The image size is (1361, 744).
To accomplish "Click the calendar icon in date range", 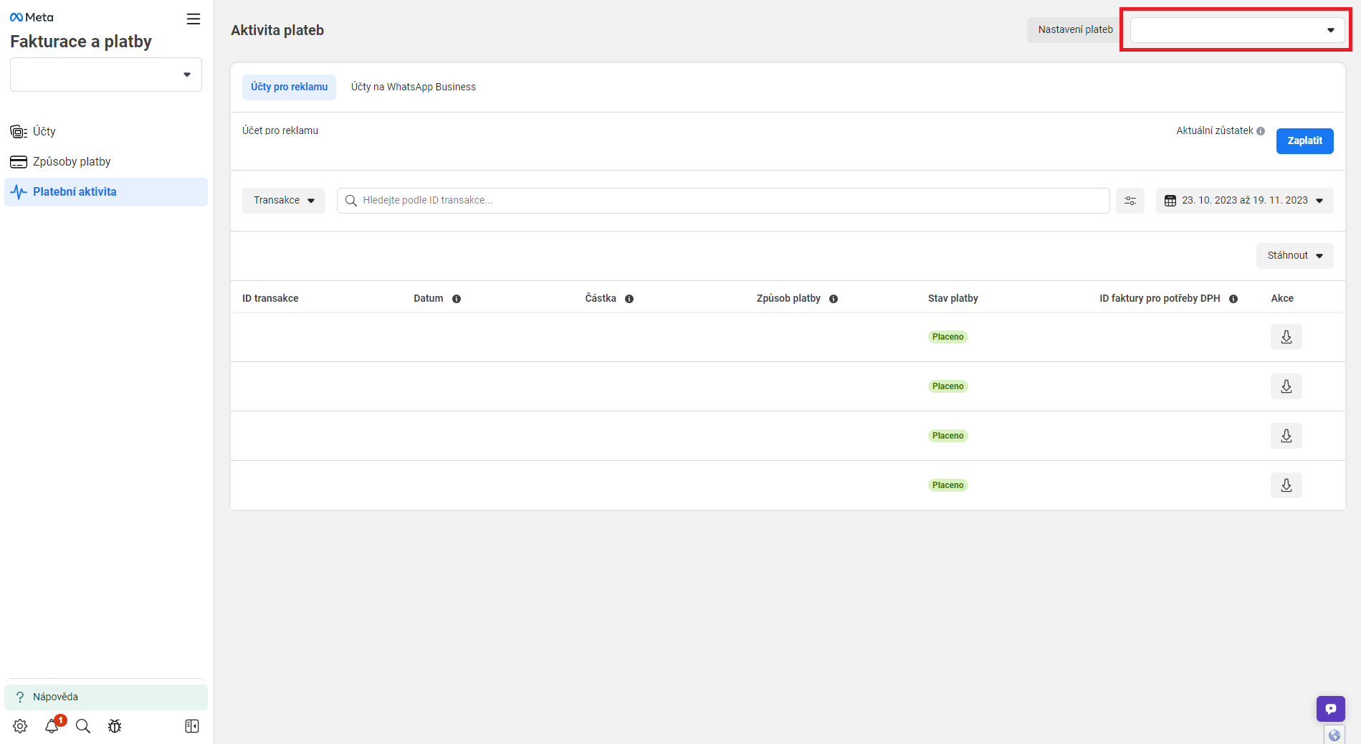I will (x=1170, y=201).
